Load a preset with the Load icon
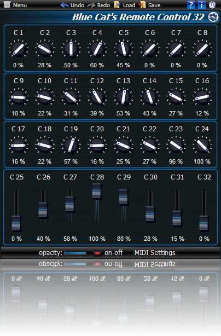This screenshot has height=336, width=221. pos(118,5)
